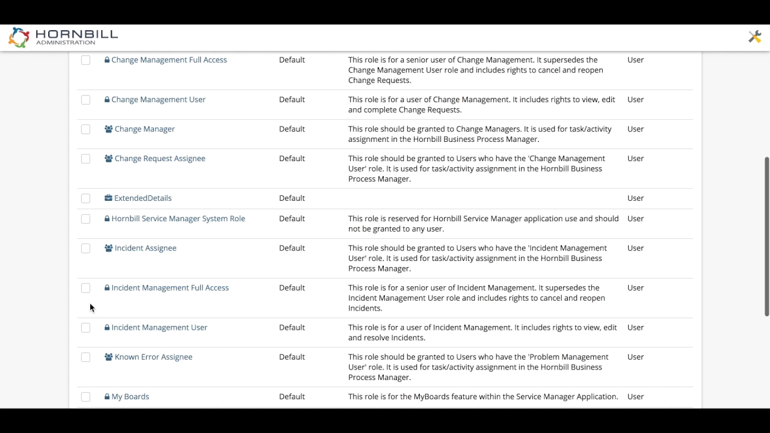This screenshot has width=770, height=433.
Task: Click 'Default' in the My Boards row
Action: (292, 397)
